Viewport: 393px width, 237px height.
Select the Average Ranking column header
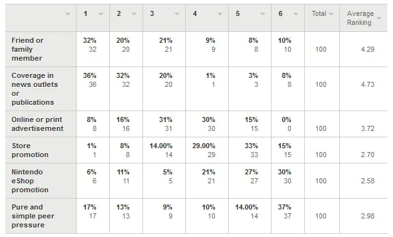pos(360,18)
